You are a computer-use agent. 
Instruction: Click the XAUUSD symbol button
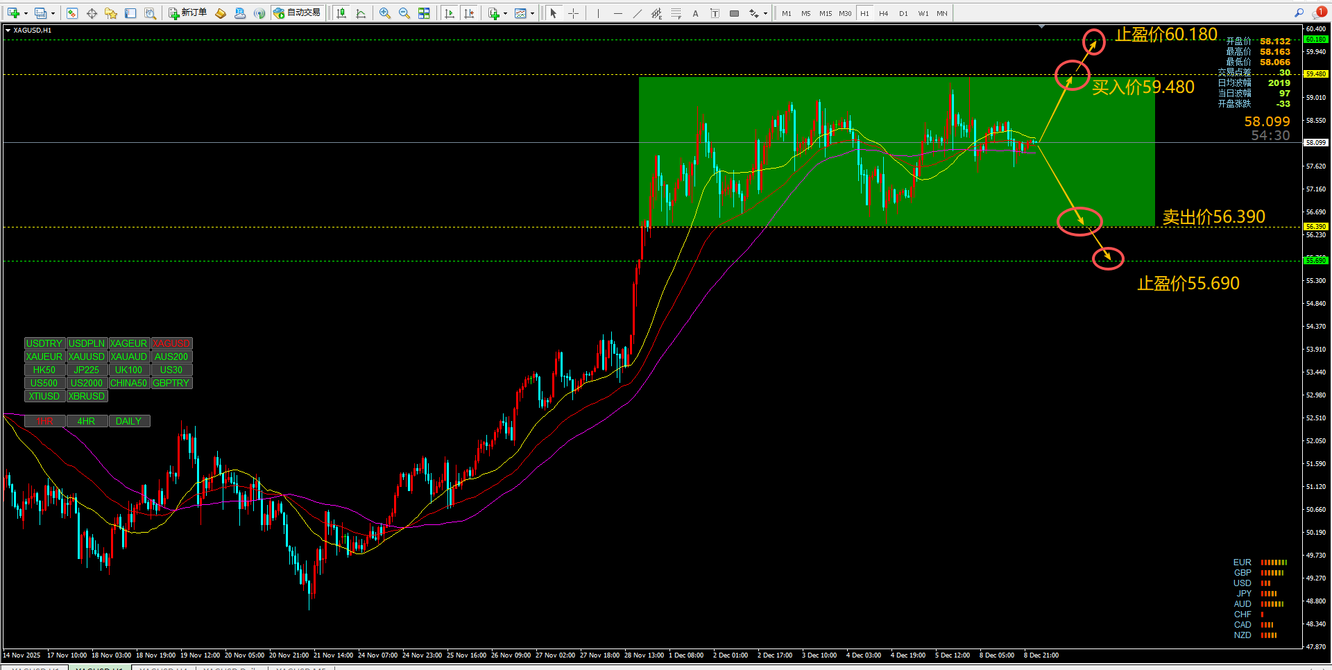tap(87, 357)
